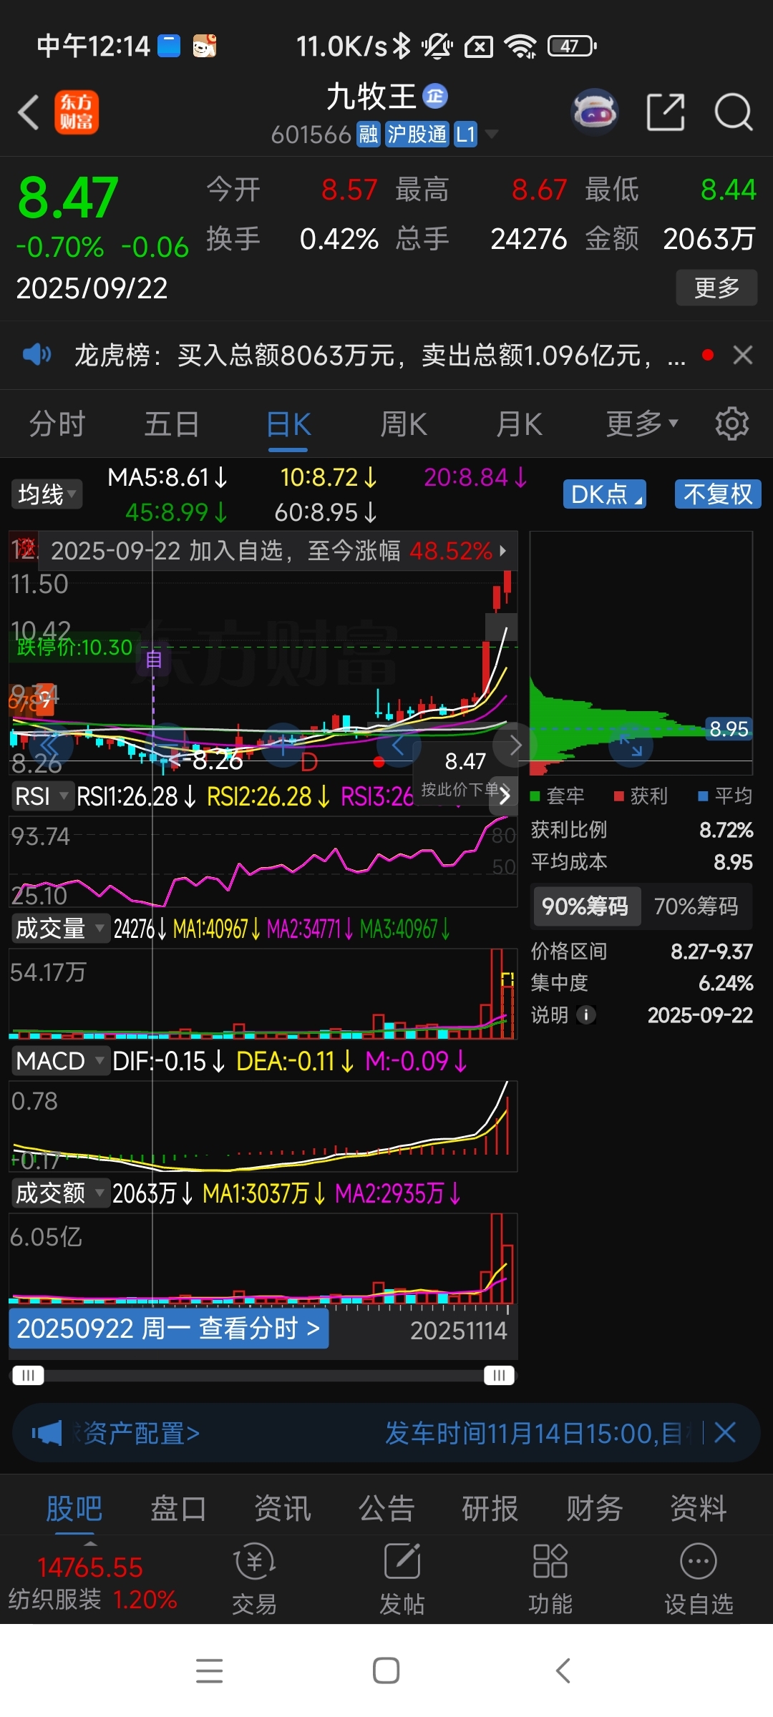Switch to 五日 chart tab

click(172, 424)
